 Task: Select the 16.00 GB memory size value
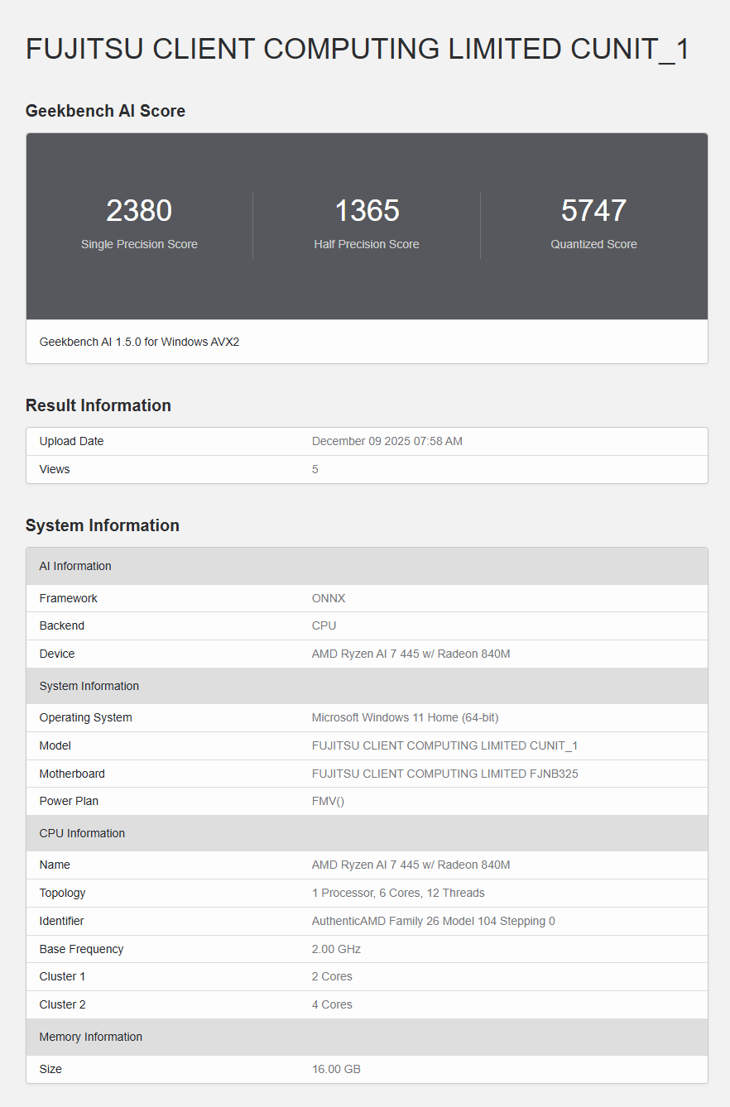click(336, 1069)
